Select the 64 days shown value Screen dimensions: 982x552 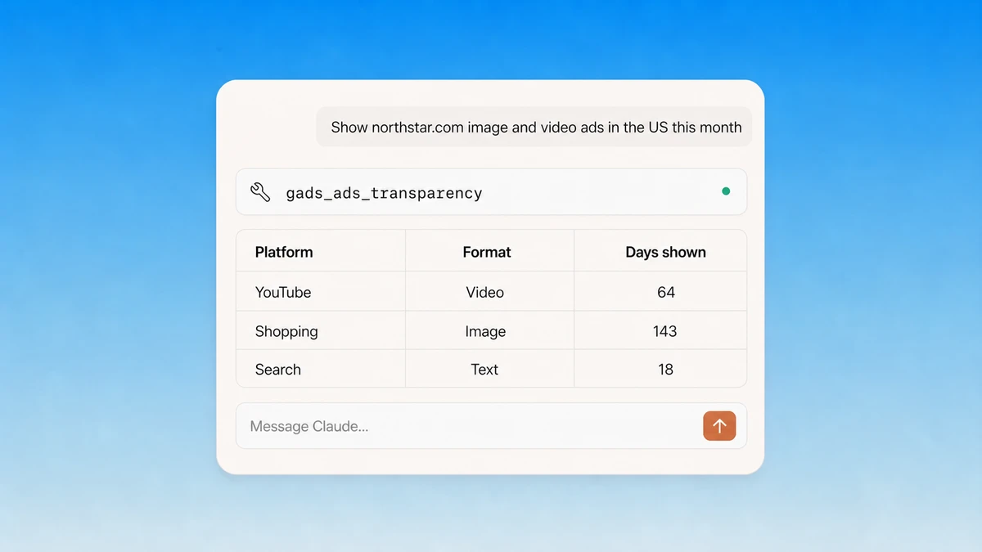(666, 292)
